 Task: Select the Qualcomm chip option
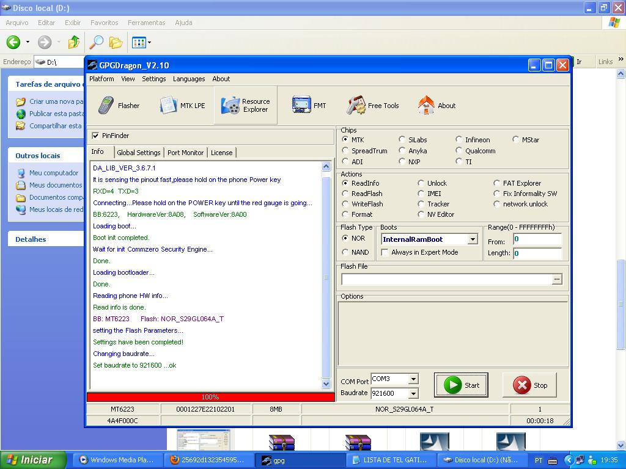coord(459,151)
